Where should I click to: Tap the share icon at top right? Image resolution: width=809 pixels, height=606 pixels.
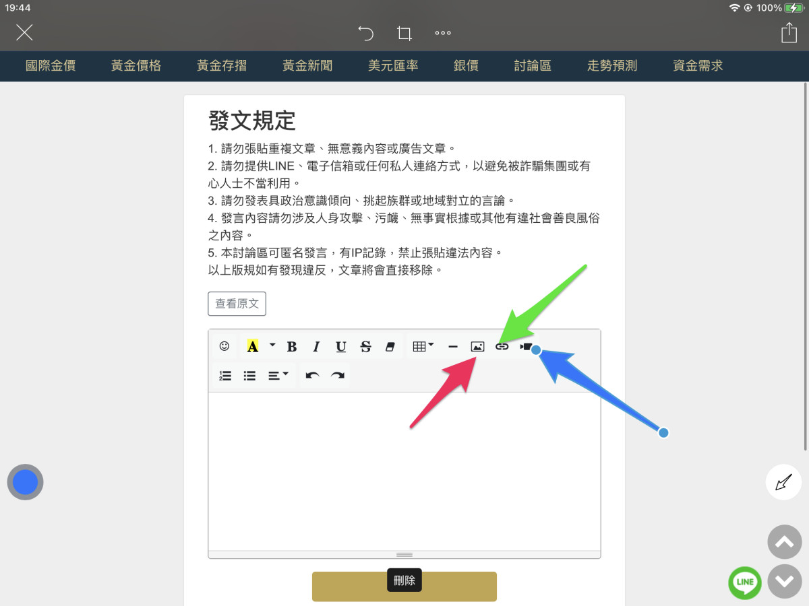click(x=789, y=32)
